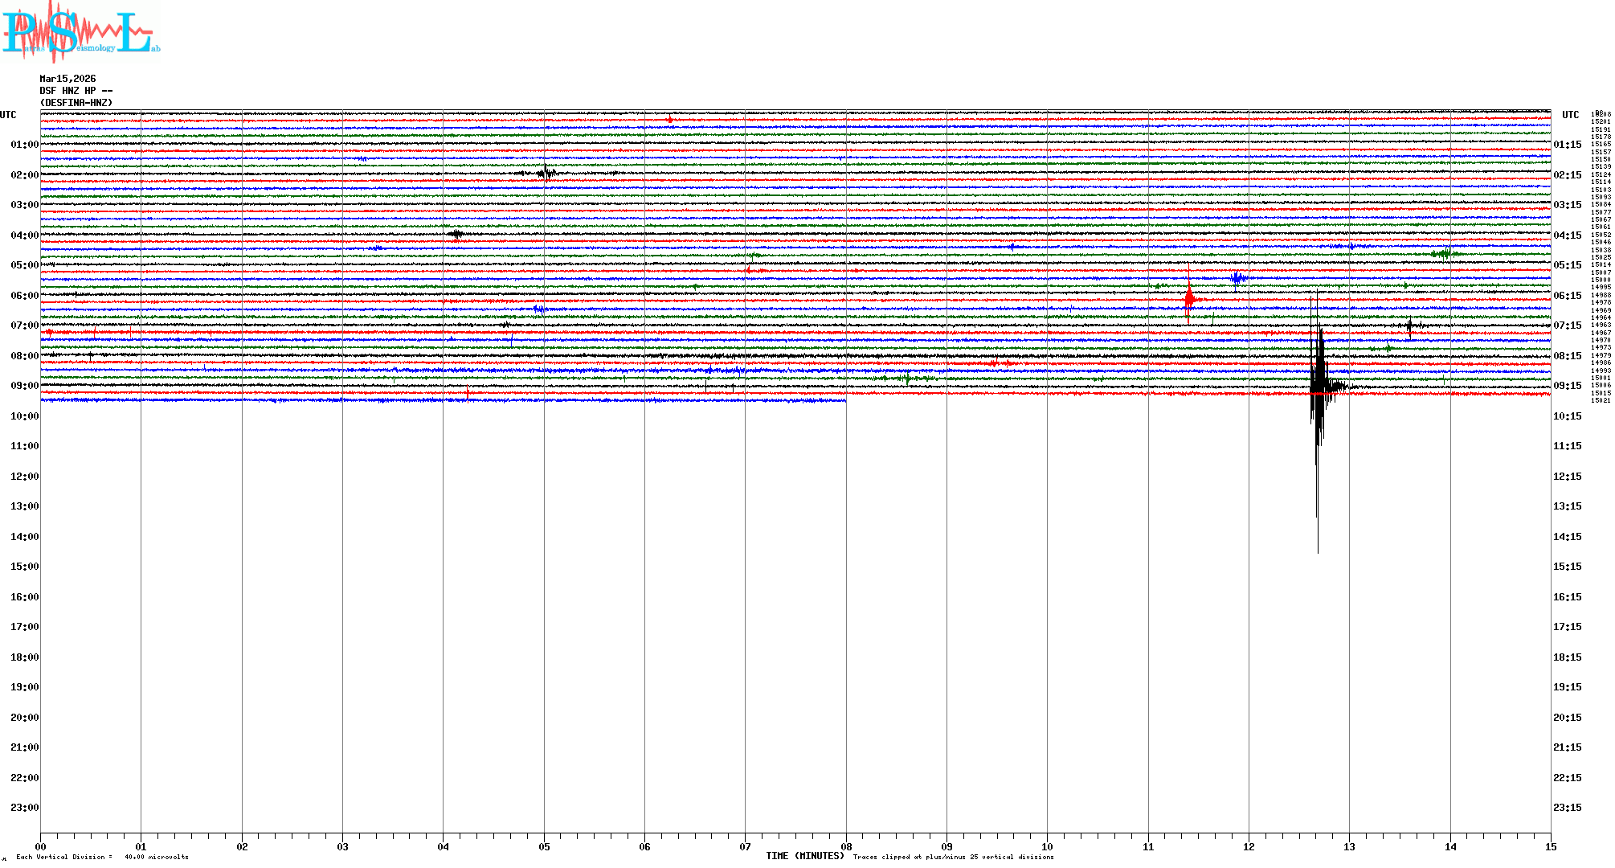Click the minute 00 tick label
This screenshot has height=868, width=1615.
point(40,846)
